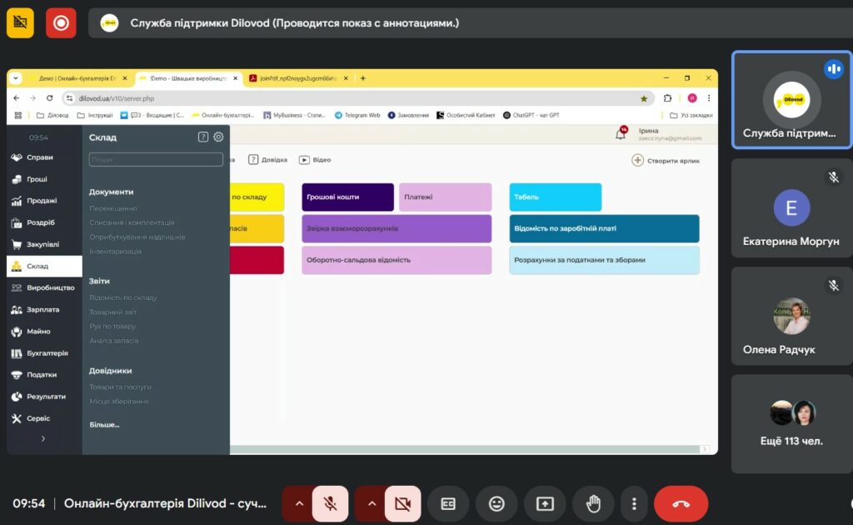Click the Сервіс tools icon
The image size is (853, 525).
click(17, 418)
